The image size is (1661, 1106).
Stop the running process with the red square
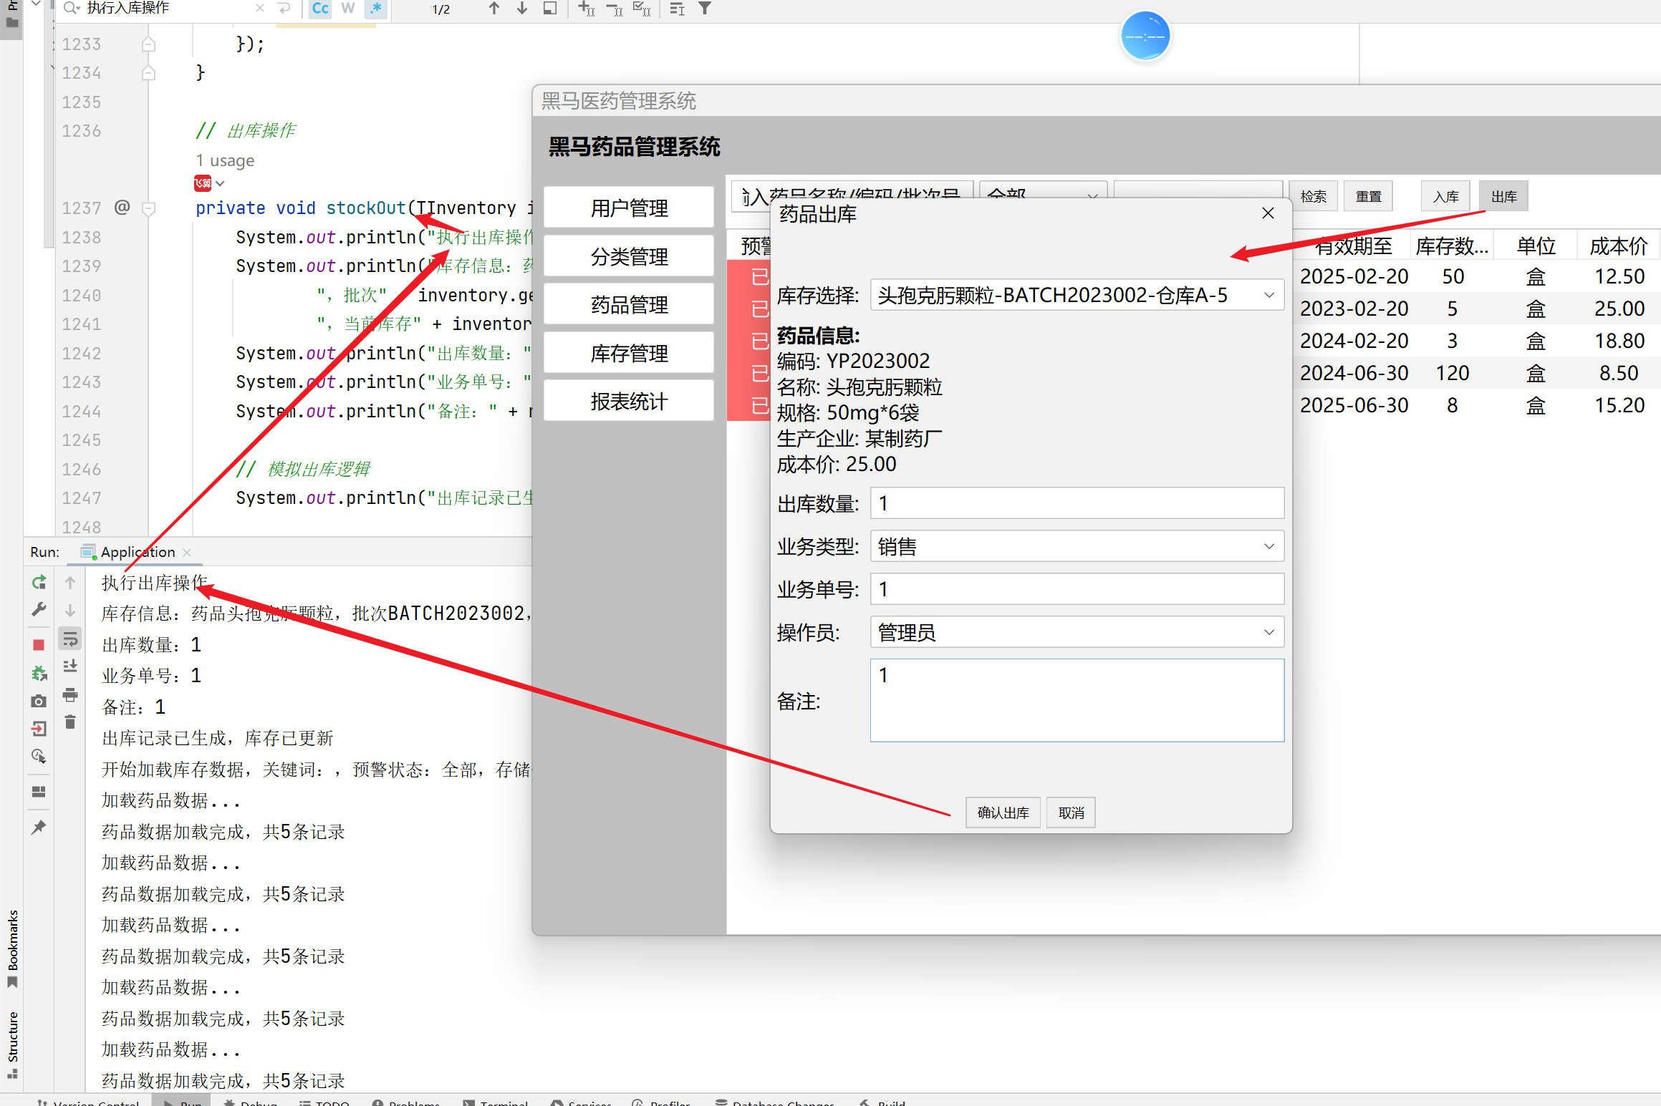(39, 645)
